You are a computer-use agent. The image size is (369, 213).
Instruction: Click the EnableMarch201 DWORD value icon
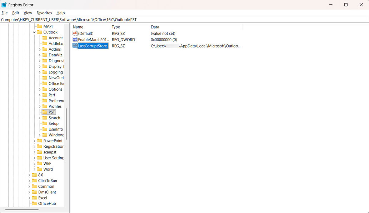(x=75, y=40)
